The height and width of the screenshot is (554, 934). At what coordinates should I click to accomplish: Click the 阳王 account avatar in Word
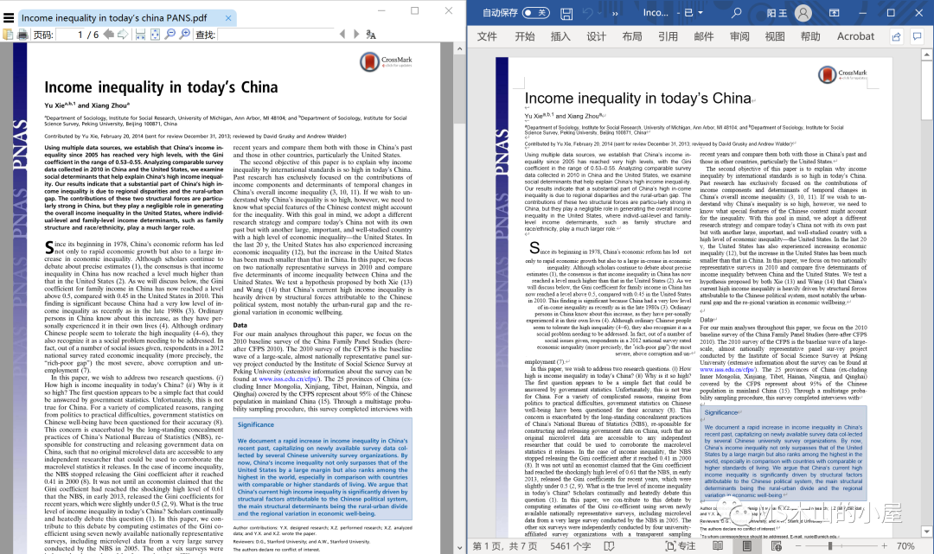[803, 12]
